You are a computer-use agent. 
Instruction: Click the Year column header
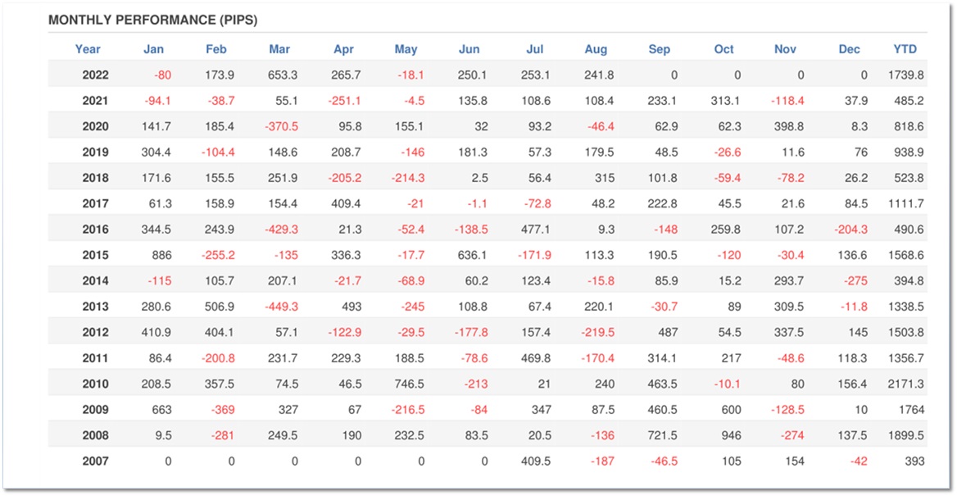[88, 49]
